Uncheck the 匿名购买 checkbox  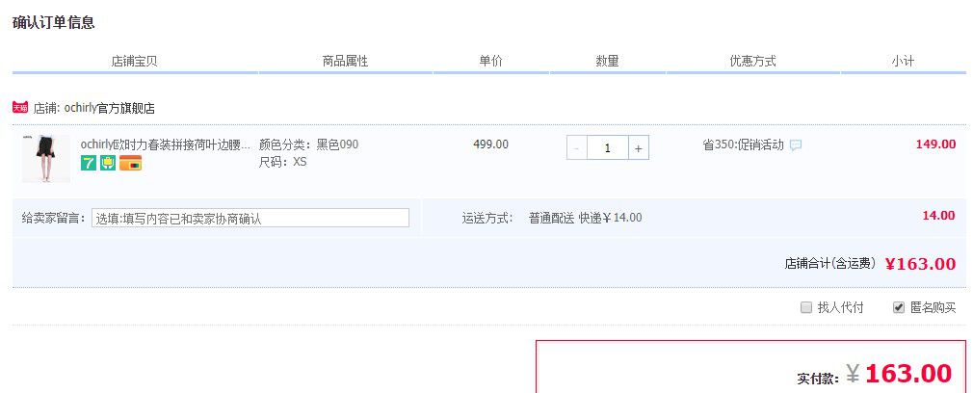pyautogui.click(x=899, y=307)
